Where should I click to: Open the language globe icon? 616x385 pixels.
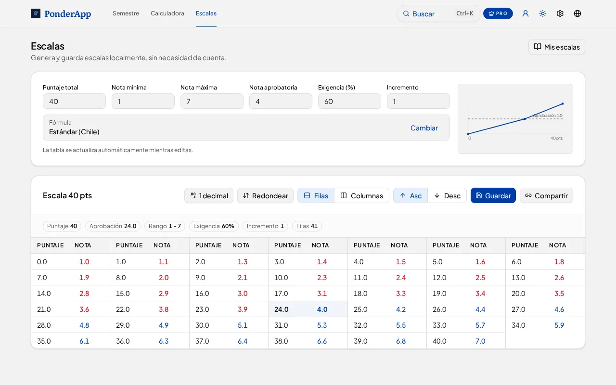coord(577,13)
